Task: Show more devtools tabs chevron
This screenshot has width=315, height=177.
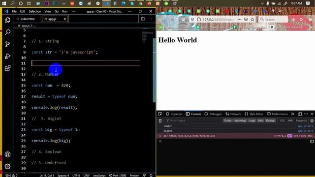Action: (x=293, y=114)
